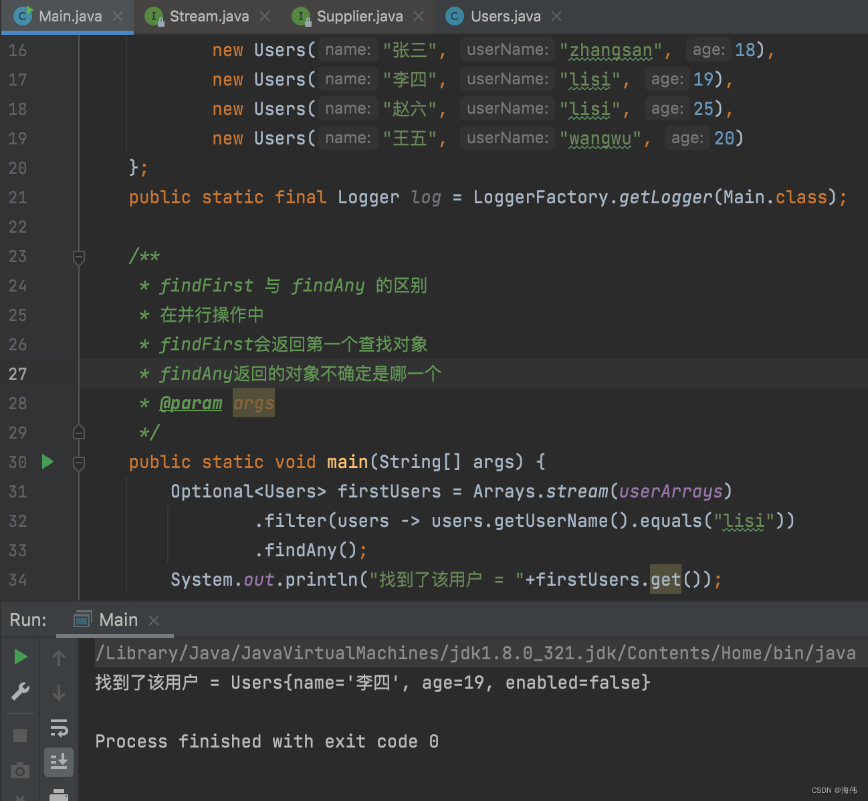Viewport: 868px width, 801px height.
Task: Click the green Rerun button in Run panel
Action: coord(21,657)
